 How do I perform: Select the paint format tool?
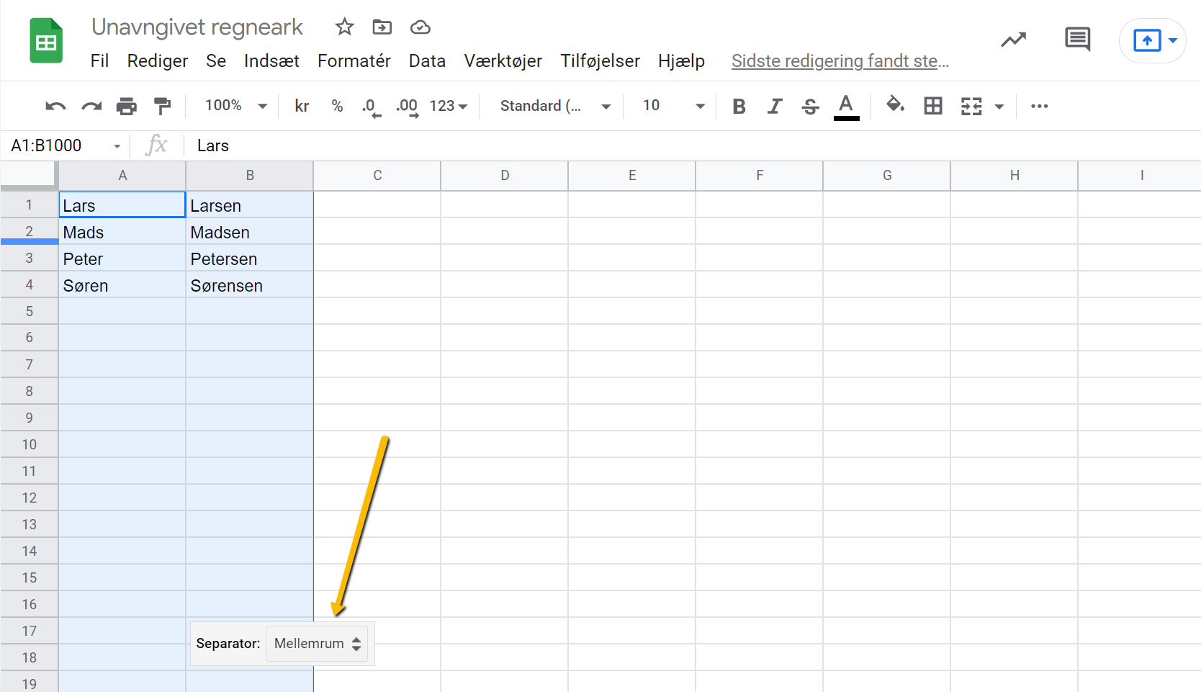[x=163, y=105]
